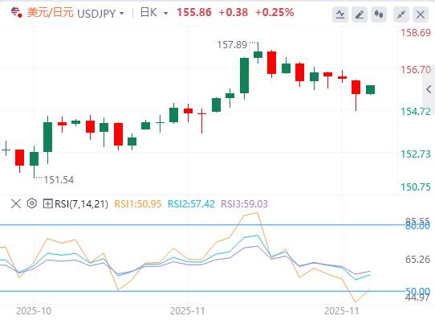Toggle the RSI3 purple line label

[x=244, y=203]
